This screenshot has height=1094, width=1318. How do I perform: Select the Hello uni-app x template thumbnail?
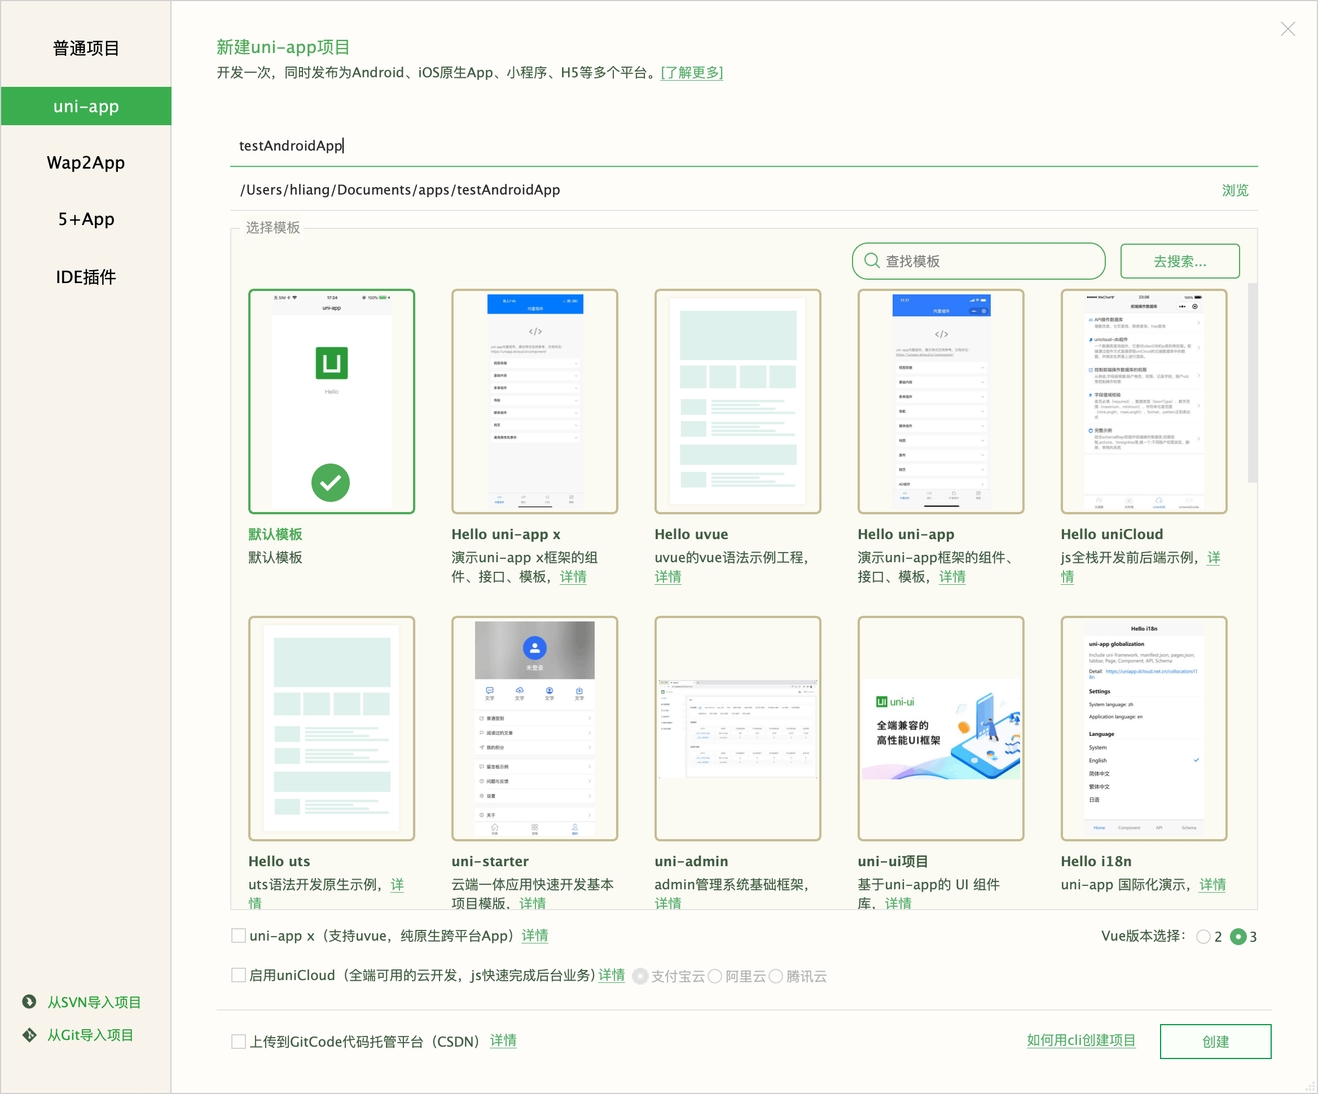pos(535,402)
